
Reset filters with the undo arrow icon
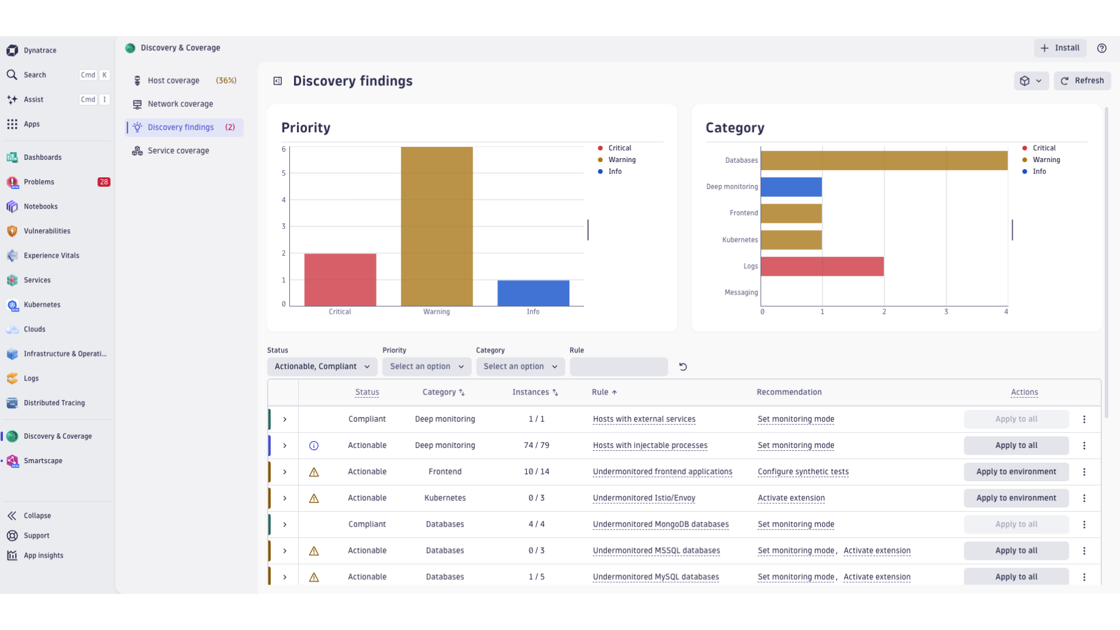(x=683, y=367)
